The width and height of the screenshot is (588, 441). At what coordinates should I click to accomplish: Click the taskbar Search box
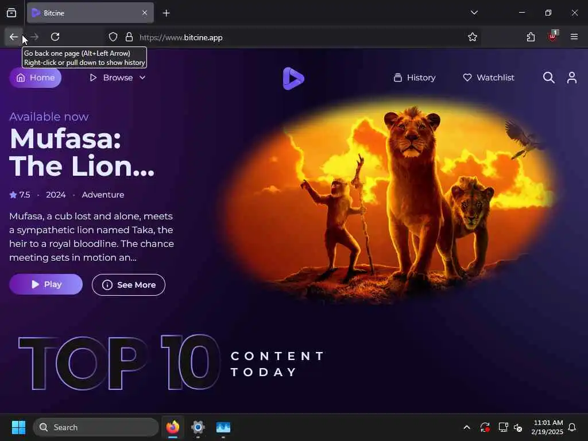point(96,427)
